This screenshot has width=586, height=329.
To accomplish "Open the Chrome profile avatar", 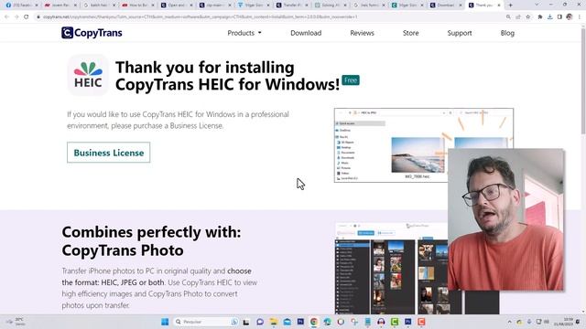I will [570, 16].
